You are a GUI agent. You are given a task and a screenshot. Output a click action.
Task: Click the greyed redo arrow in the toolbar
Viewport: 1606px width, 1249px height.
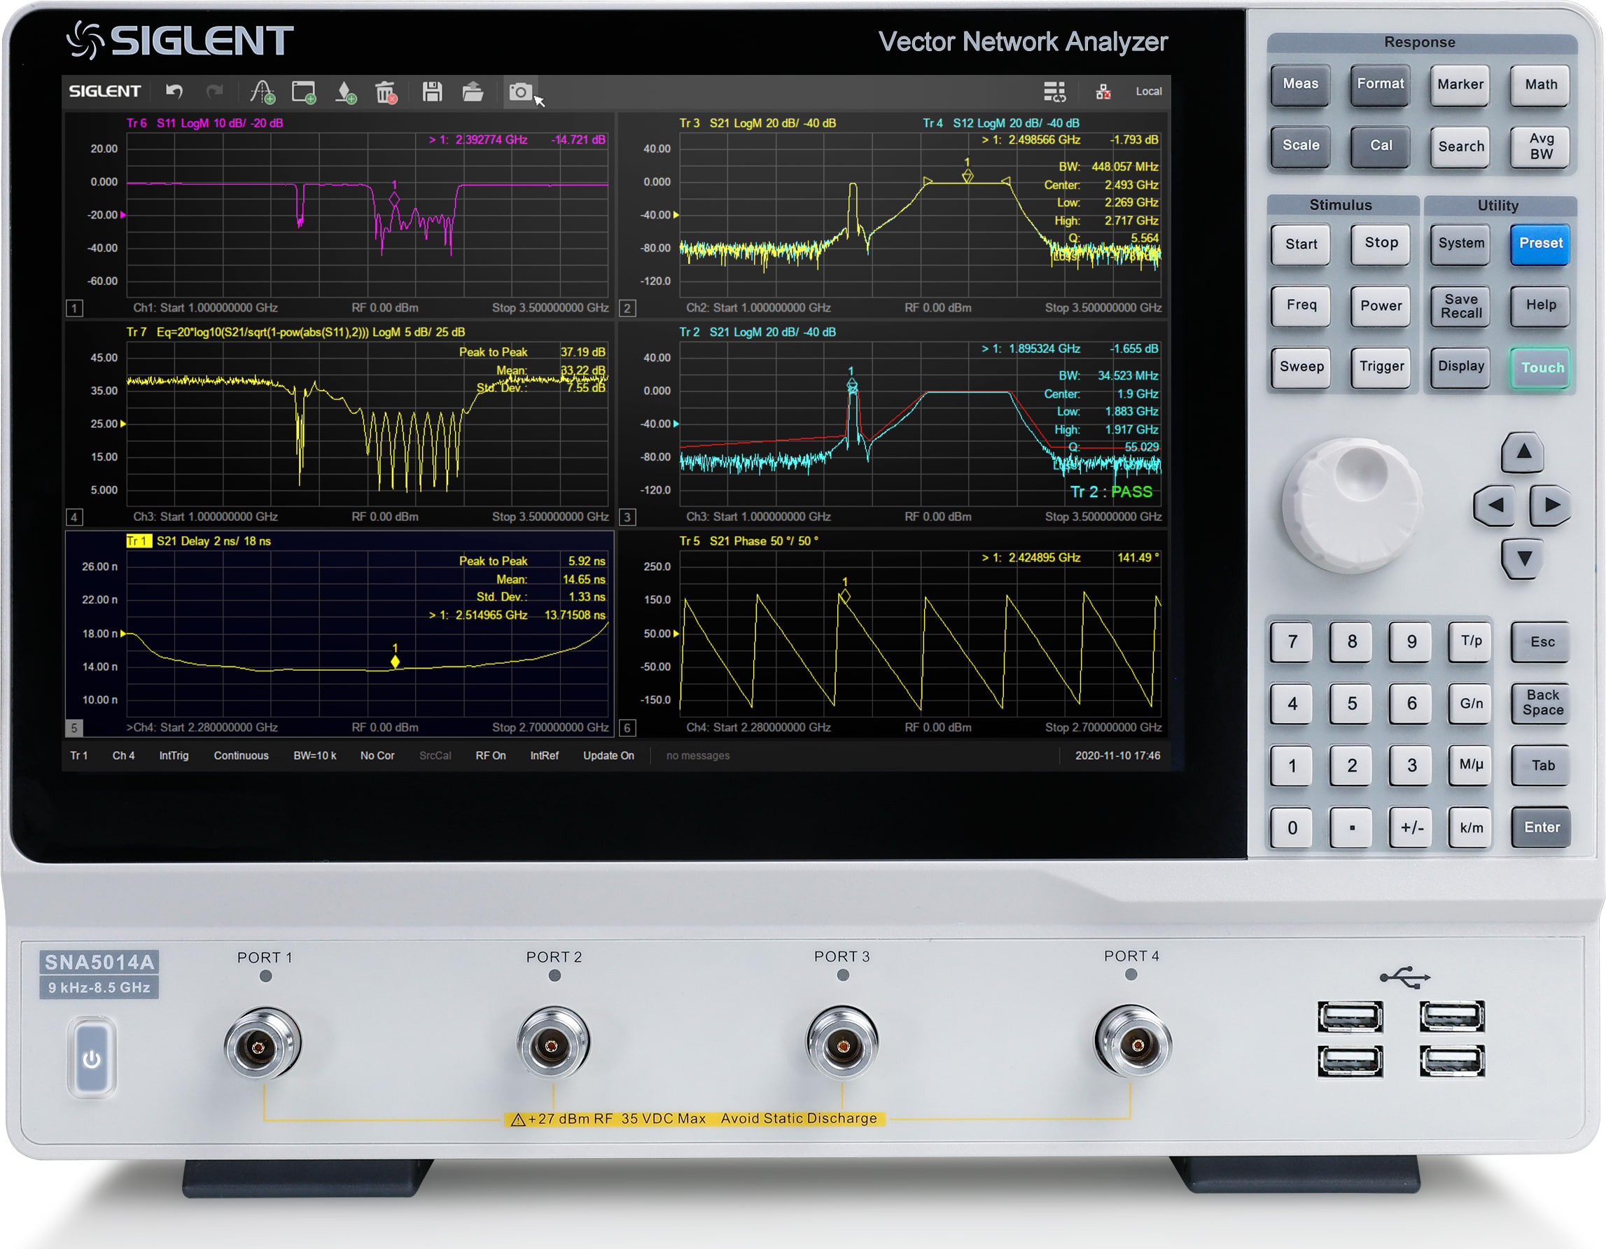[x=215, y=92]
